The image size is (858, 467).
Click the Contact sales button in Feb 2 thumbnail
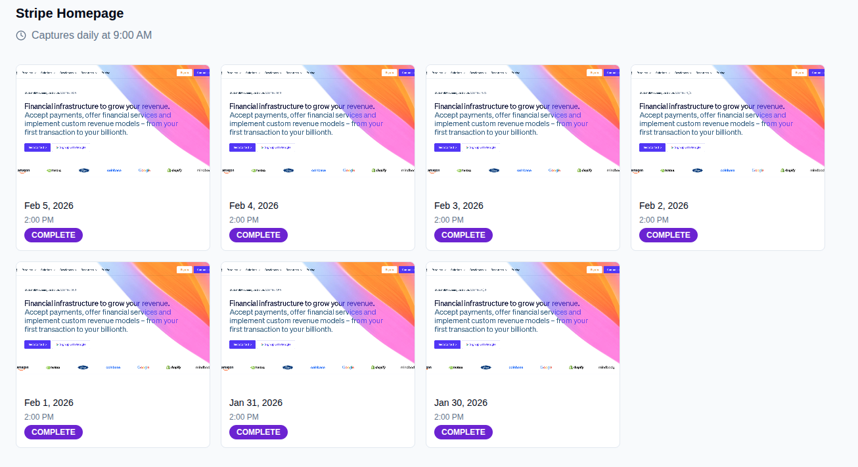point(816,72)
